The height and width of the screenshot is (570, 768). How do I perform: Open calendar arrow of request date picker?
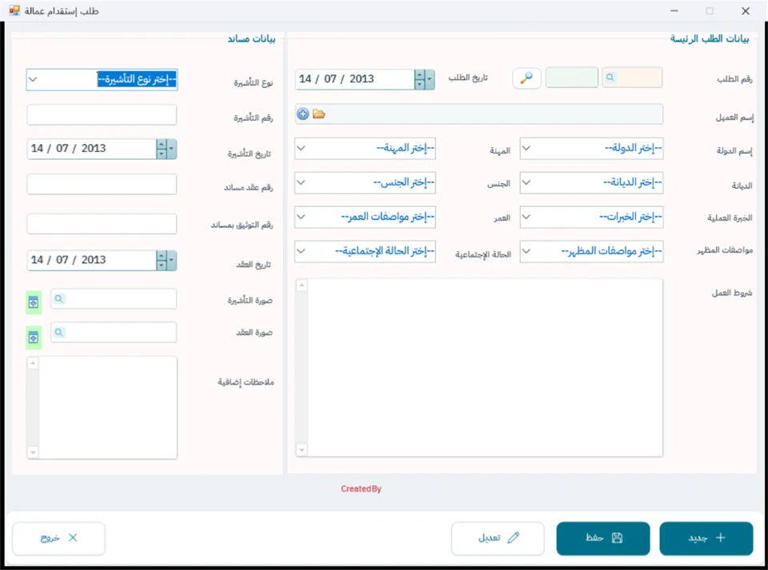pyautogui.click(x=430, y=79)
